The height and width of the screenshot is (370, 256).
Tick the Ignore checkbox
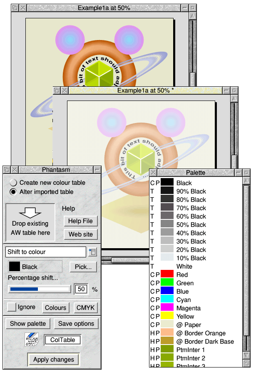pyautogui.click(x=12, y=307)
